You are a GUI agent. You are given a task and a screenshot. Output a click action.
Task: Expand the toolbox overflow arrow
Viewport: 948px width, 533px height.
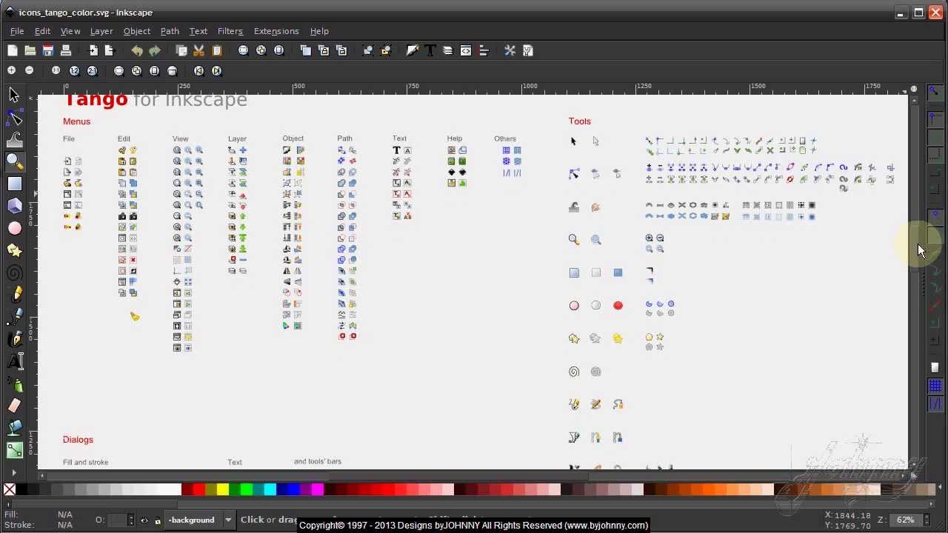(14, 472)
